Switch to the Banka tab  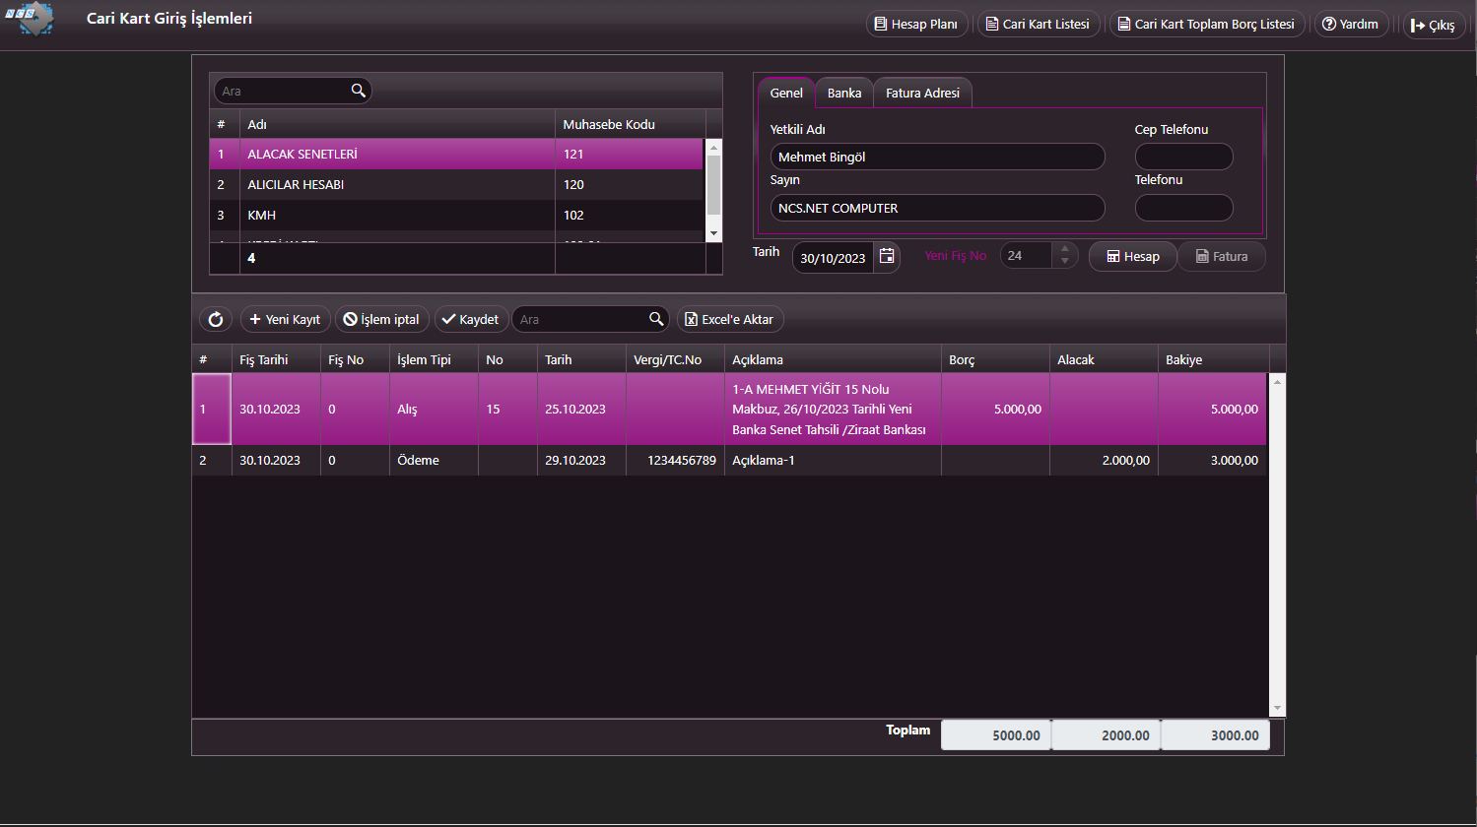coord(844,93)
